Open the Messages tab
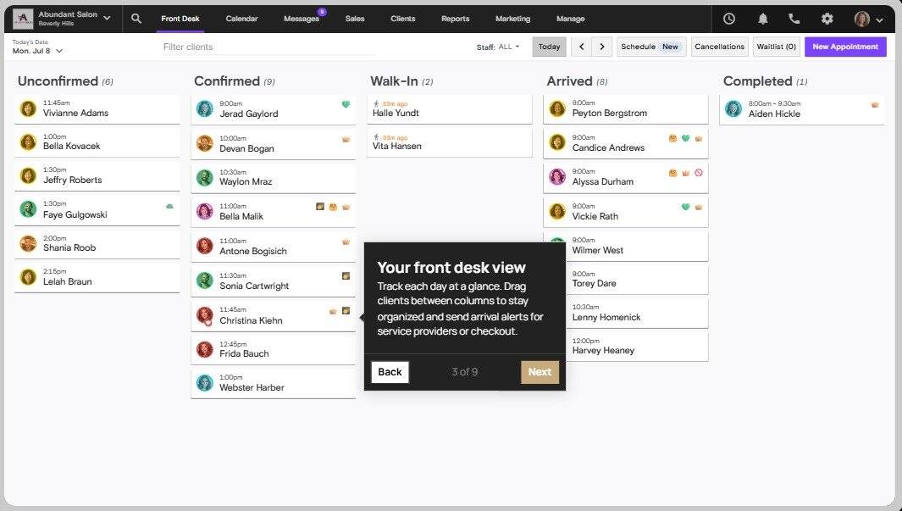The width and height of the screenshot is (902, 511). coord(302,19)
